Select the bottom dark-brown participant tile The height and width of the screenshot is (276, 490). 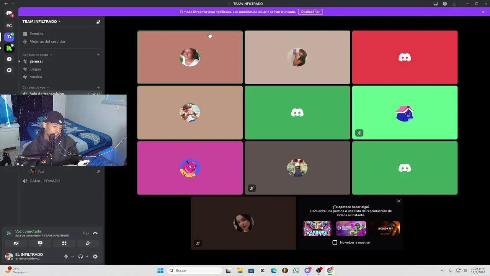pos(243,223)
